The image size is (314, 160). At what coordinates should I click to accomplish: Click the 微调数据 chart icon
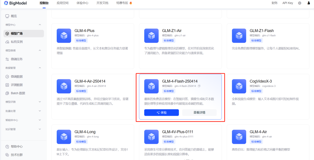click(x=7, y=77)
